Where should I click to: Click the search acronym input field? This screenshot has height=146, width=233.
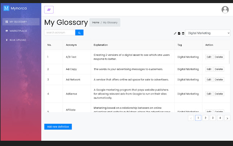[60, 32]
